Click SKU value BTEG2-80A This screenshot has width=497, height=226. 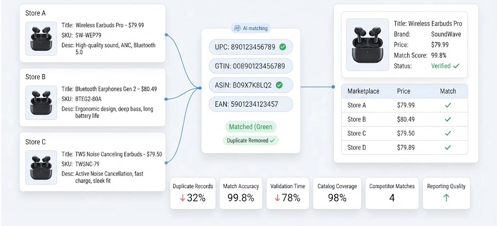point(89,99)
